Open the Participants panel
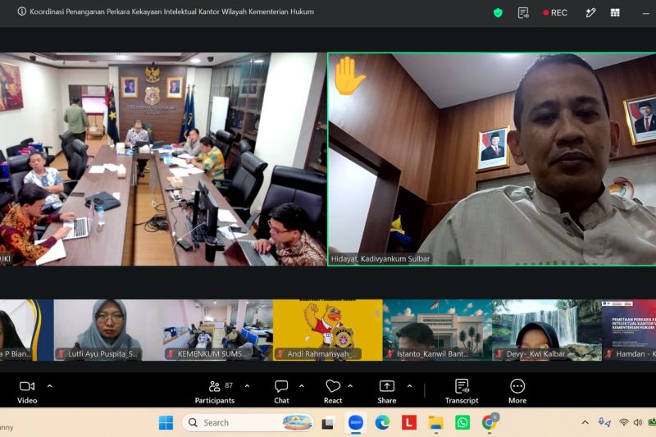656x437 pixels. (215, 392)
